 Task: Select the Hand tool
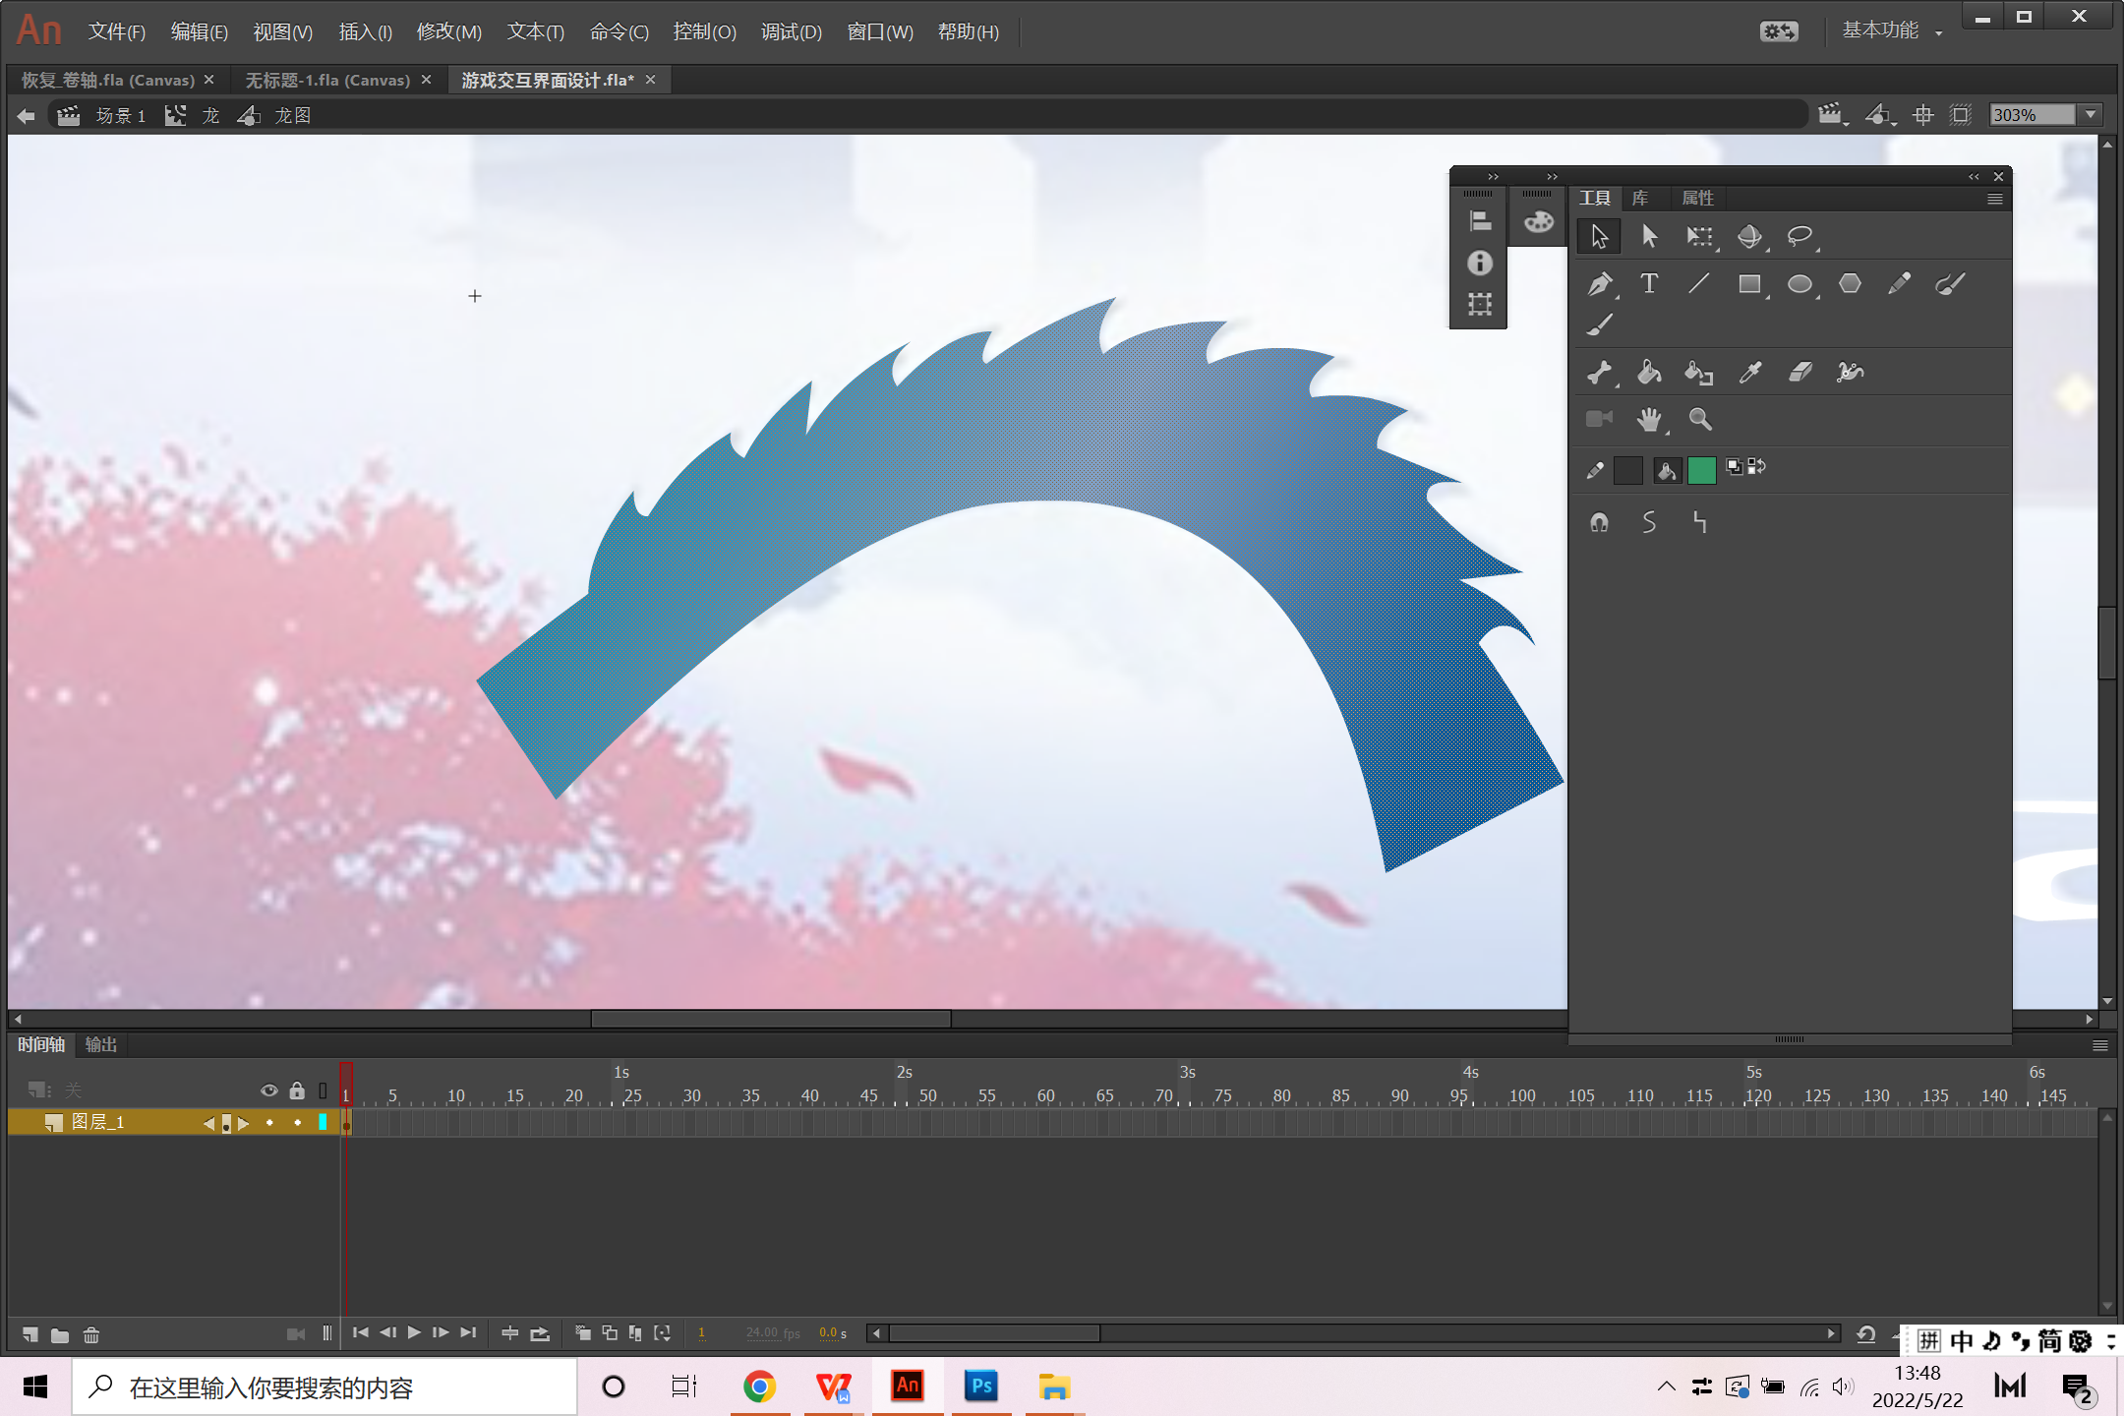[x=1649, y=420]
